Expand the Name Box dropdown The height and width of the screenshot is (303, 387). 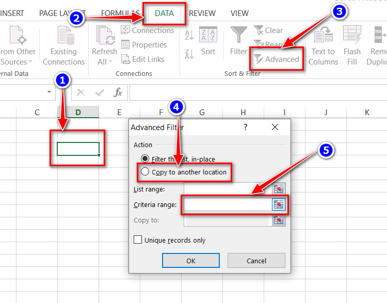pyautogui.click(x=50, y=92)
